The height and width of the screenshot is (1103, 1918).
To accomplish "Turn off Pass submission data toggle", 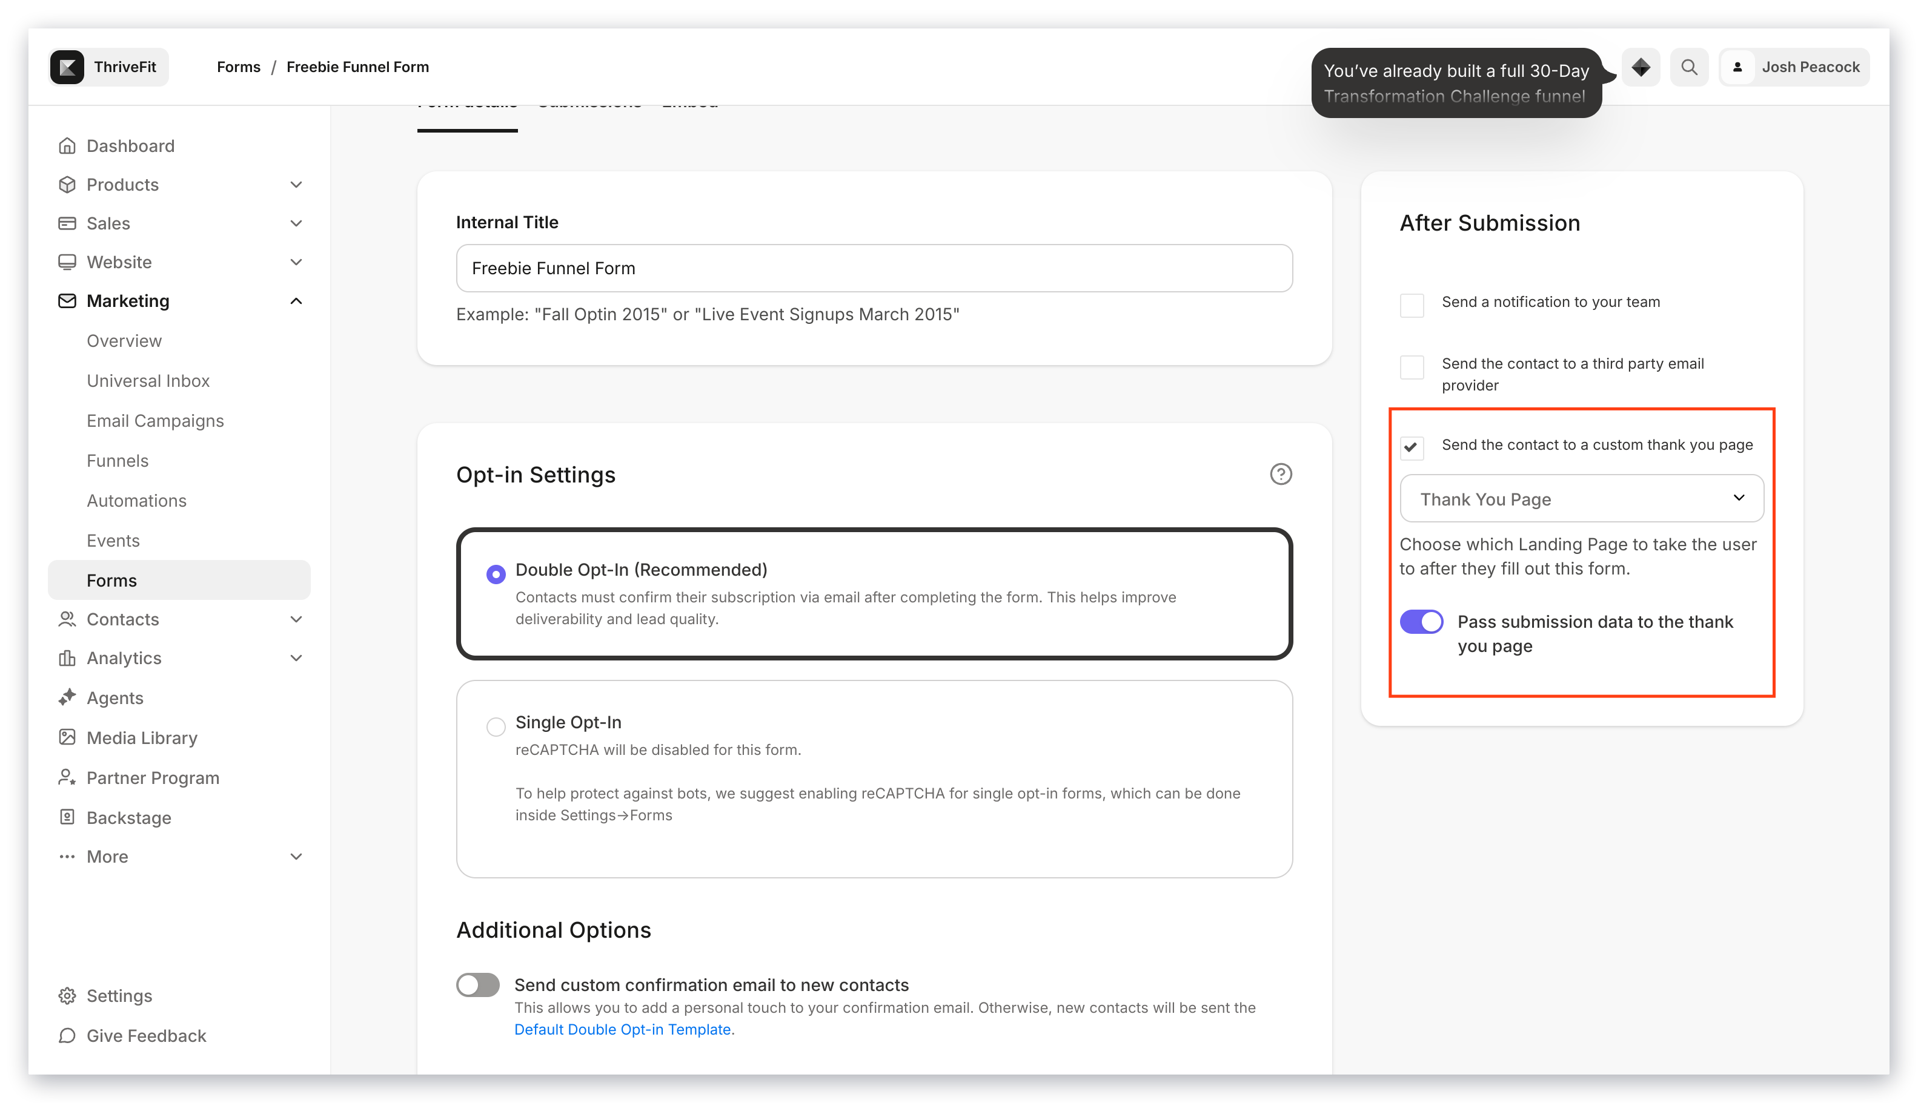I will (x=1421, y=621).
